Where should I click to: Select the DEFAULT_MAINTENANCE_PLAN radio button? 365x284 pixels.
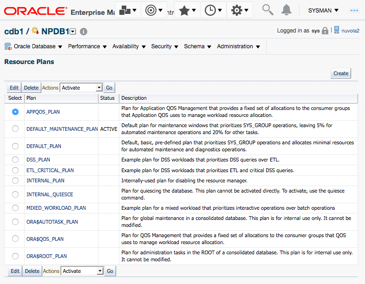[x=15, y=129]
